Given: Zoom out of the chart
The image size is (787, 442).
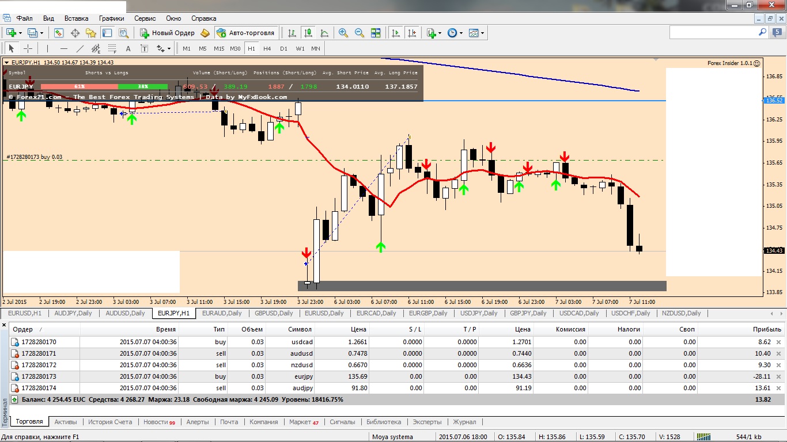Looking at the screenshot, I should click(x=360, y=33).
